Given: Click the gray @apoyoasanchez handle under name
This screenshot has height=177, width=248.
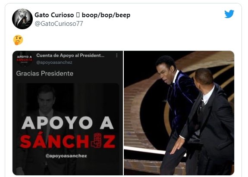Looking at the screenshot, I should (54, 62).
